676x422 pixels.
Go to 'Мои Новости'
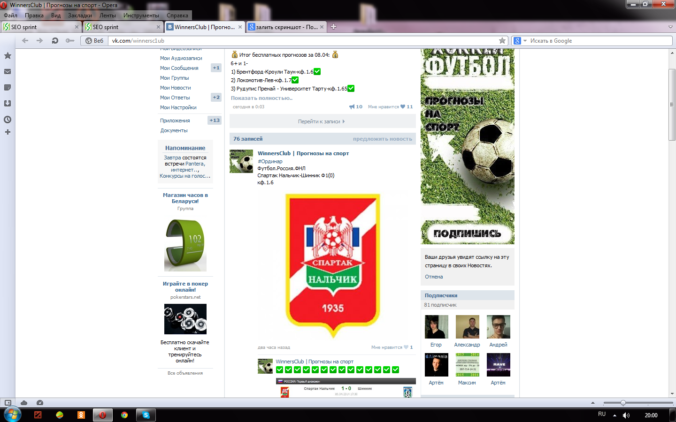coord(176,88)
